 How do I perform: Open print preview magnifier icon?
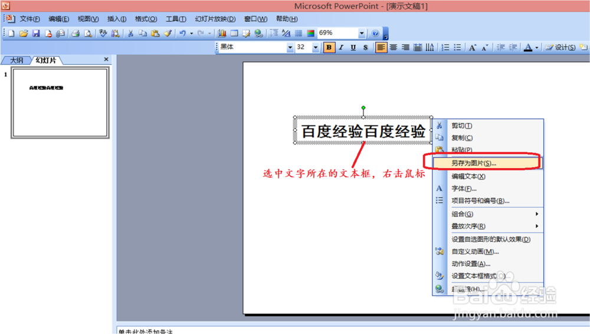(88, 34)
